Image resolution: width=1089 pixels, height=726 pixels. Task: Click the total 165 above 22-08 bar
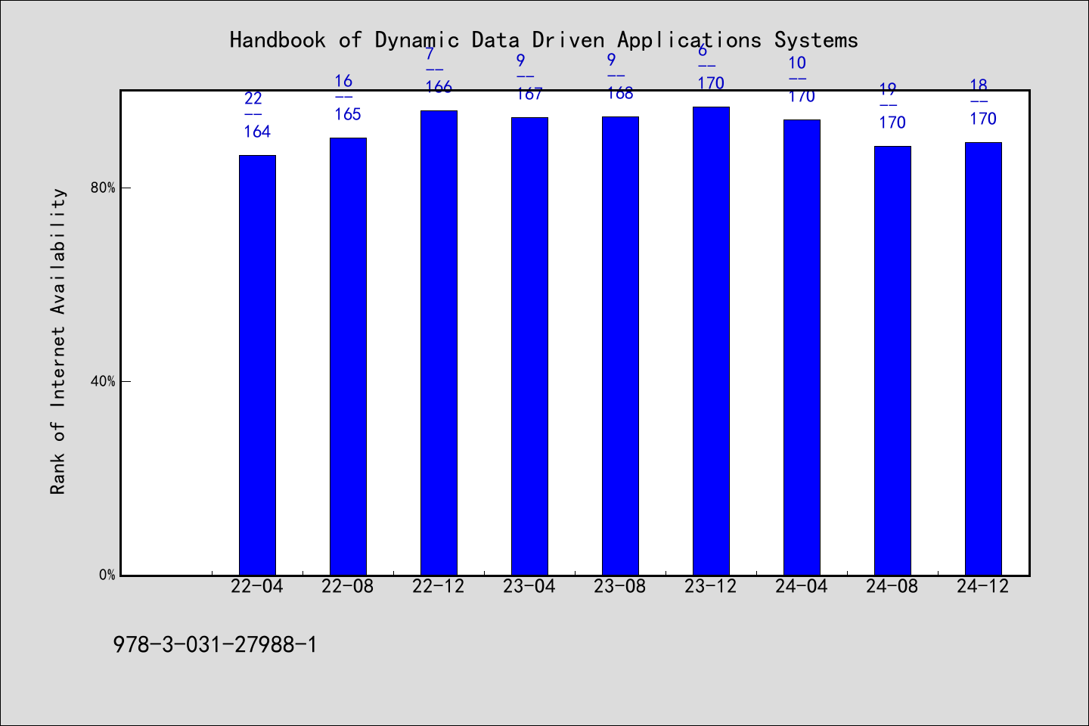click(x=348, y=114)
